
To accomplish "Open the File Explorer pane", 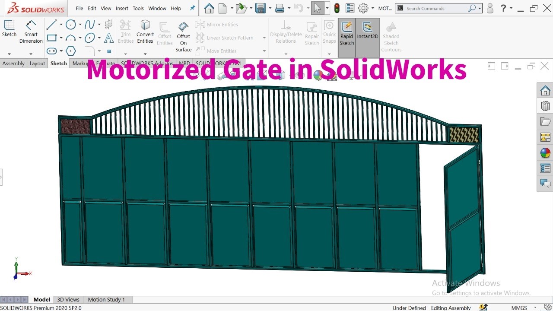I will pyautogui.click(x=545, y=122).
